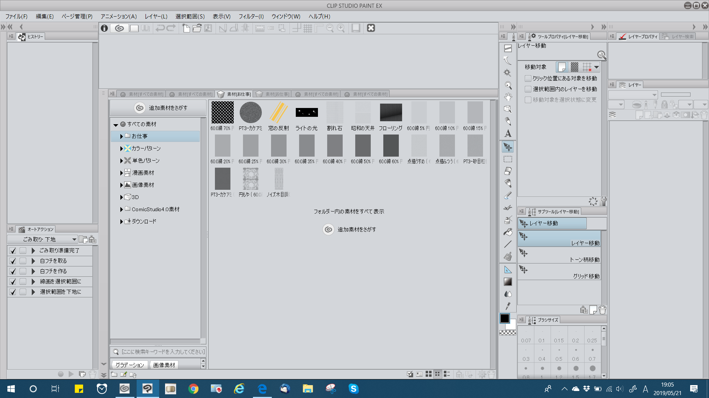Expand the 漫画素材 folder
This screenshot has width=709, height=398.
(x=121, y=173)
